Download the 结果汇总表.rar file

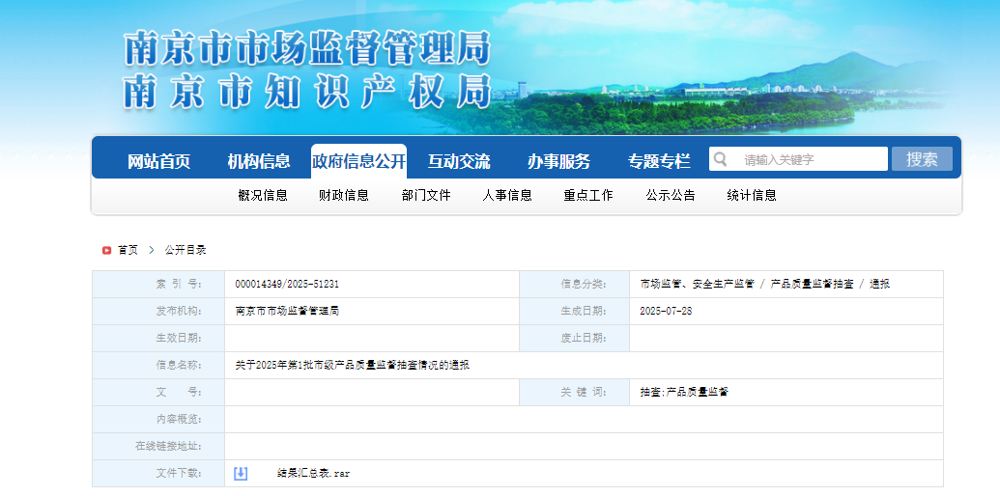(x=313, y=474)
